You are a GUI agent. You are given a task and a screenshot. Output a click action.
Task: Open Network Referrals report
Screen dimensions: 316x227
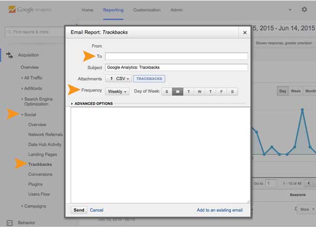click(x=45, y=134)
